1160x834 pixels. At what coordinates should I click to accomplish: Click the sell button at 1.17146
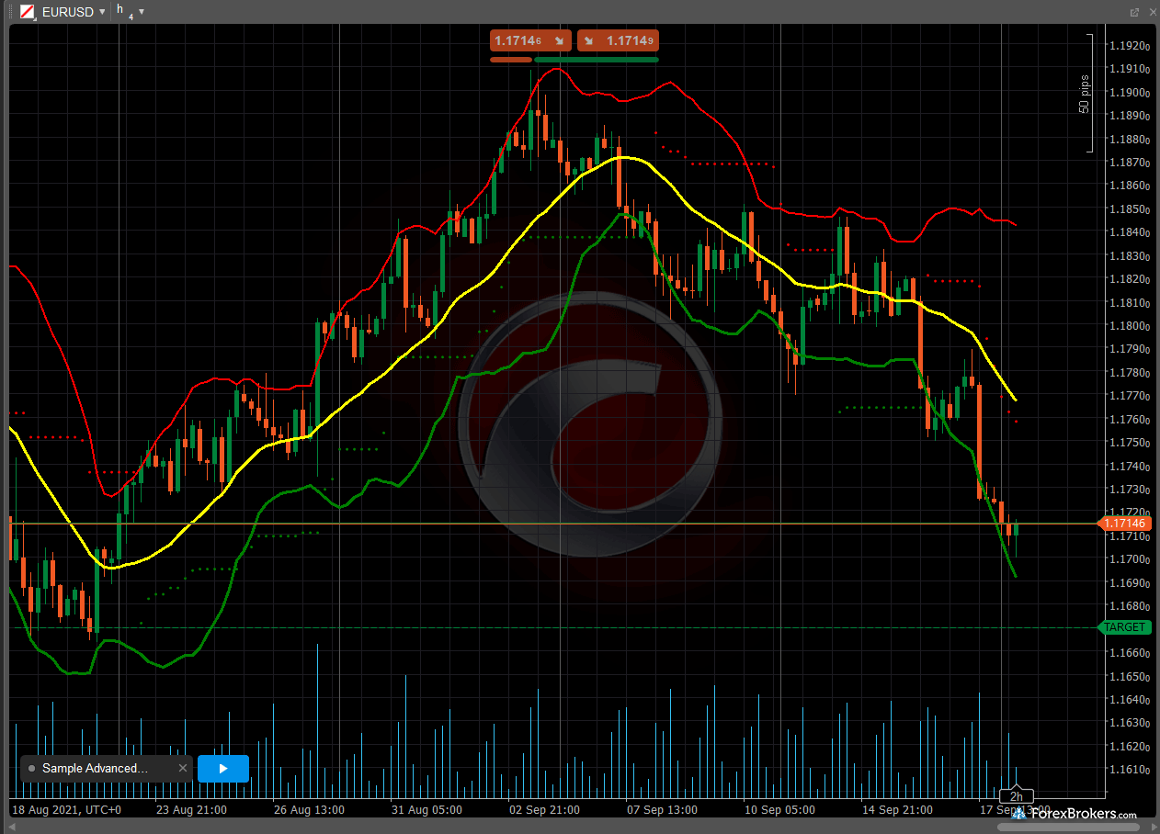530,40
